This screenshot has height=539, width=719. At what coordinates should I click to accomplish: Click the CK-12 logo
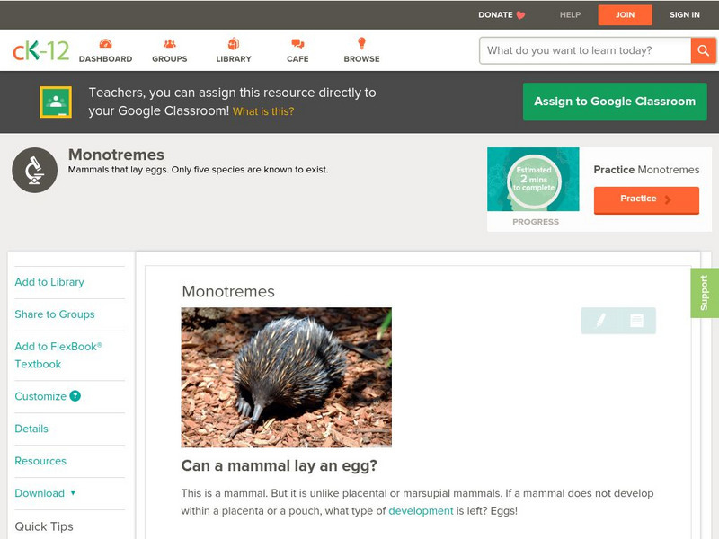click(x=40, y=51)
